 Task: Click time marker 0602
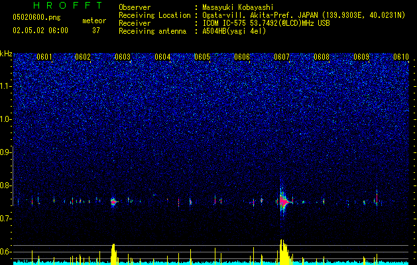point(83,57)
